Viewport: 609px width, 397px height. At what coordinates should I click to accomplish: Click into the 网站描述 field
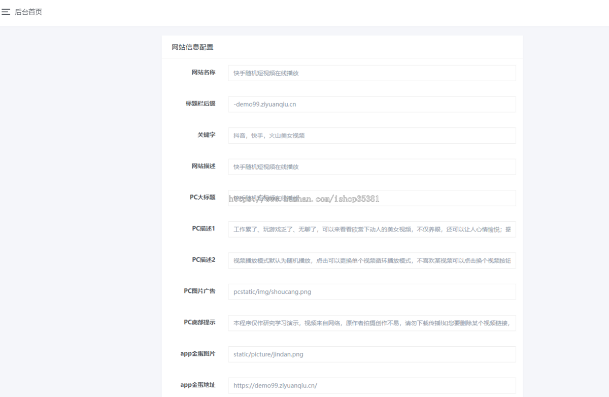(x=372, y=167)
